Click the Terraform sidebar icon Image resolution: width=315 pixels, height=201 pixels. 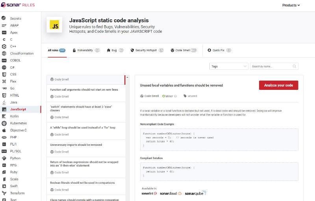pyautogui.click(x=4, y=193)
